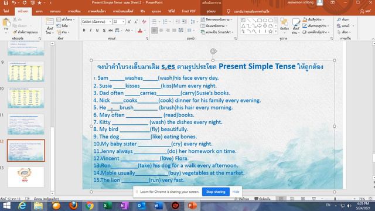Toggle align right paragraph button

tap(168, 30)
